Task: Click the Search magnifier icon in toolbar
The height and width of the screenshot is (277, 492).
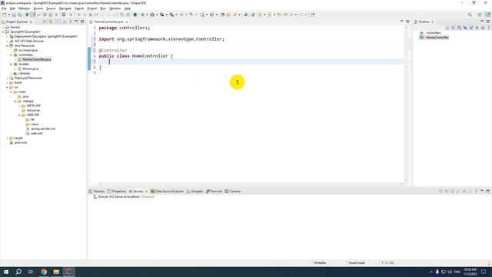Action: coord(470,15)
